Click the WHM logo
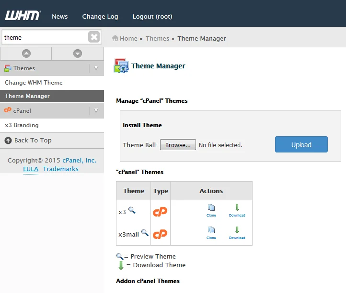This screenshot has width=346, height=293. point(23,15)
